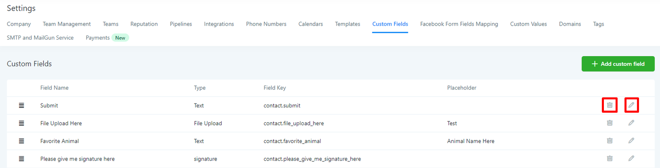Image resolution: width=660 pixels, height=168 pixels.
Task: Navigate to the Phone Numbers tab
Action: point(266,24)
